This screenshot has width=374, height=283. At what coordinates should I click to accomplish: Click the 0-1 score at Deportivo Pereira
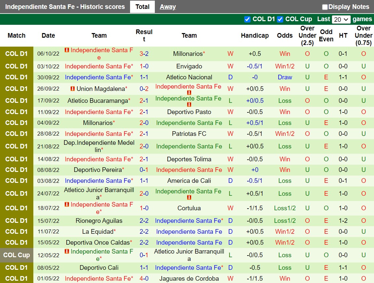tap(144, 170)
